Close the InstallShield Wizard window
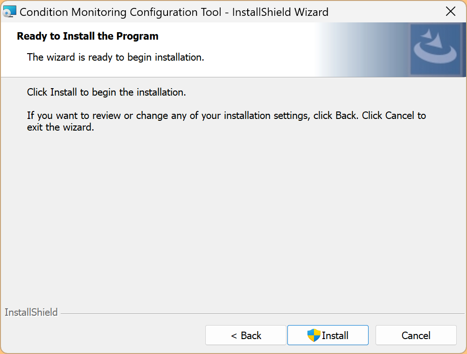 point(451,12)
